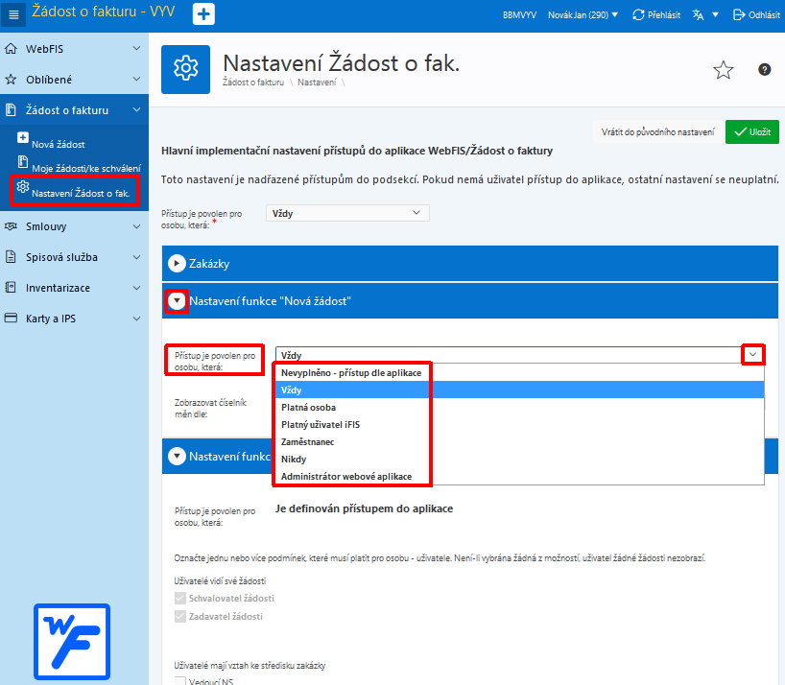Expand the language dropdown arrow
The height and width of the screenshot is (685, 785).
(x=715, y=15)
